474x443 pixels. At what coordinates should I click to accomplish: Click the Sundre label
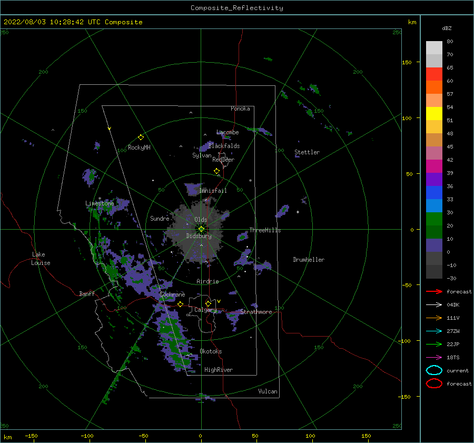point(160,219)
